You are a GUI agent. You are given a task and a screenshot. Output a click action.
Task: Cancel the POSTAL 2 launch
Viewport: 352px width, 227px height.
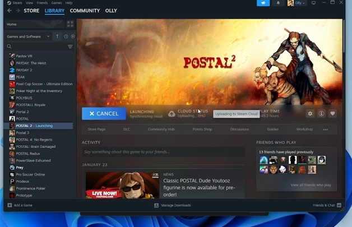tap(104, 114)
